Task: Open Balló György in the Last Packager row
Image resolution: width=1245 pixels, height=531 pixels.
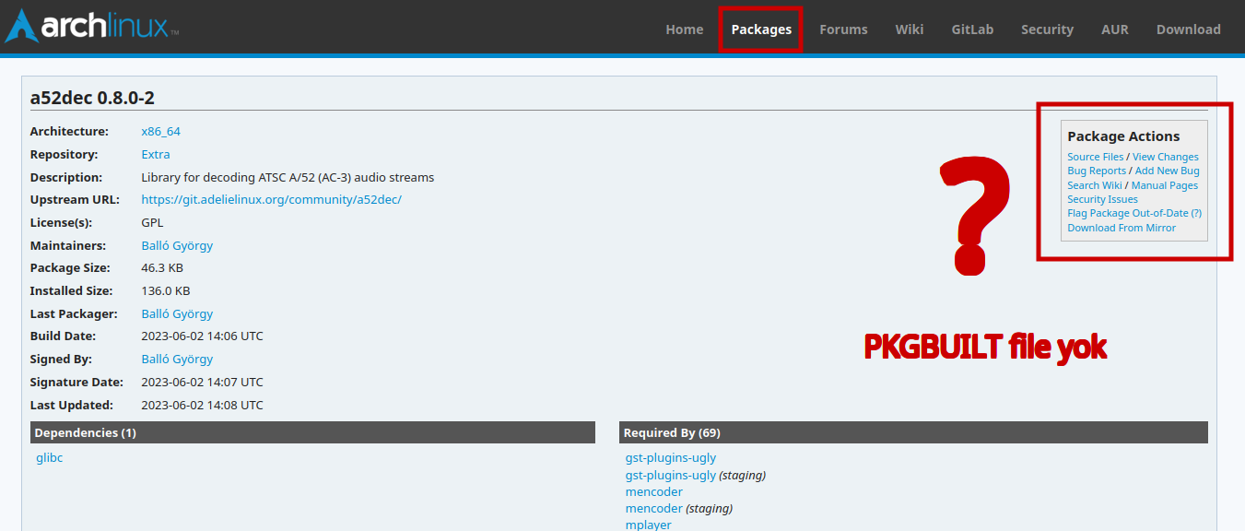Action: click(x=177, y=314)
